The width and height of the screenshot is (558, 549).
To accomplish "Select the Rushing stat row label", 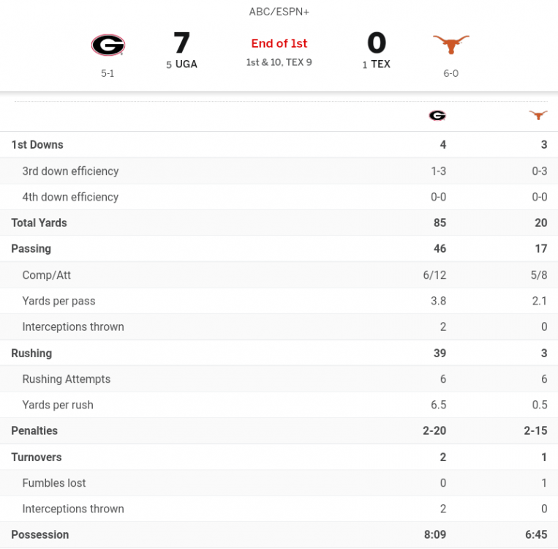I will point(31,353).
